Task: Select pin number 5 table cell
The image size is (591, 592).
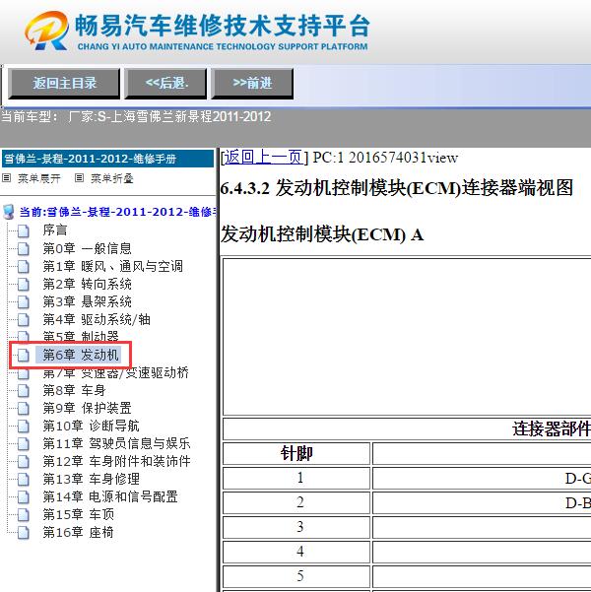Action: pos(296,576)
